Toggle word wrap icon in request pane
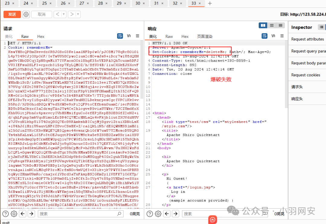Viewport: 326px width, 224px height. click(120, 36)
